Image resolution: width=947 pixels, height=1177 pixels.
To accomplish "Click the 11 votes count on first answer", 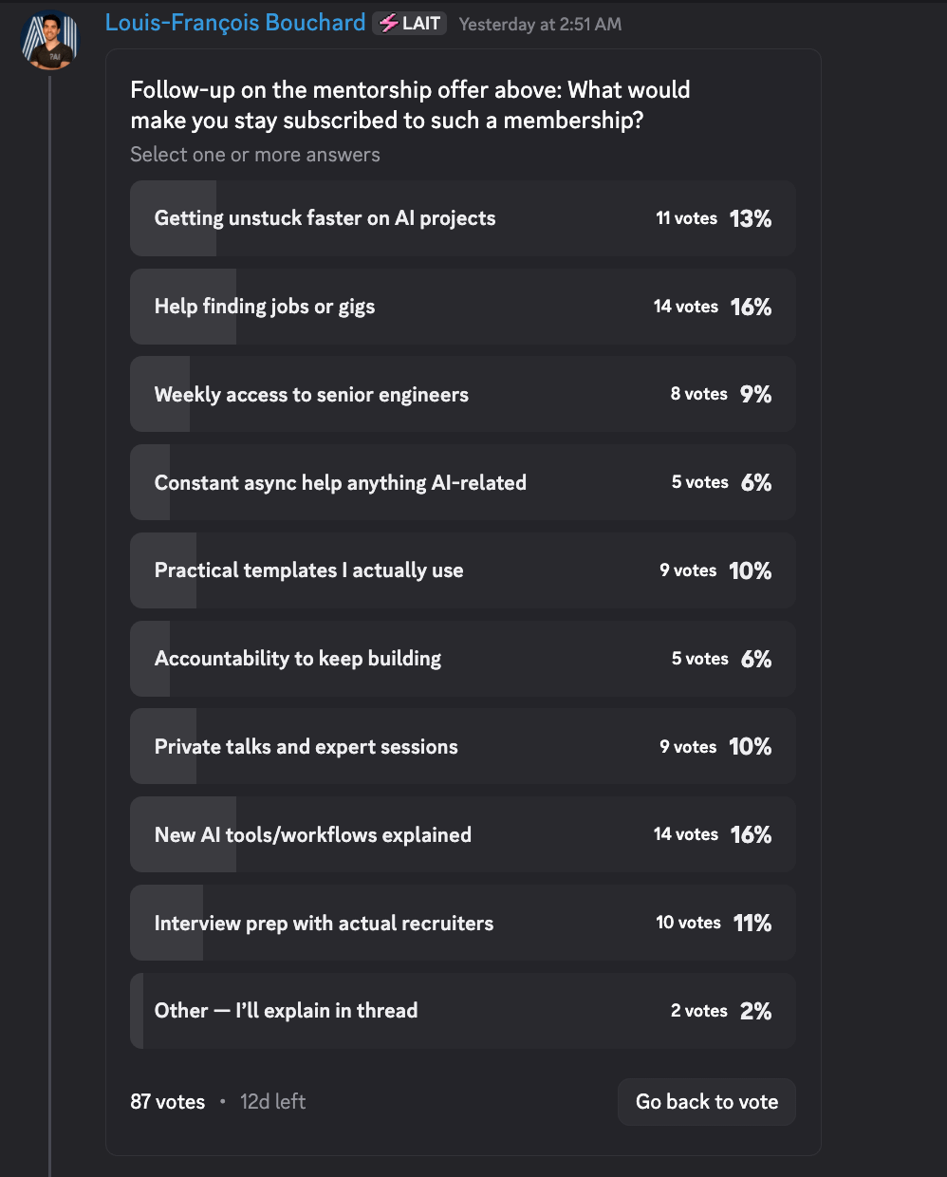I will click(687, 218).
